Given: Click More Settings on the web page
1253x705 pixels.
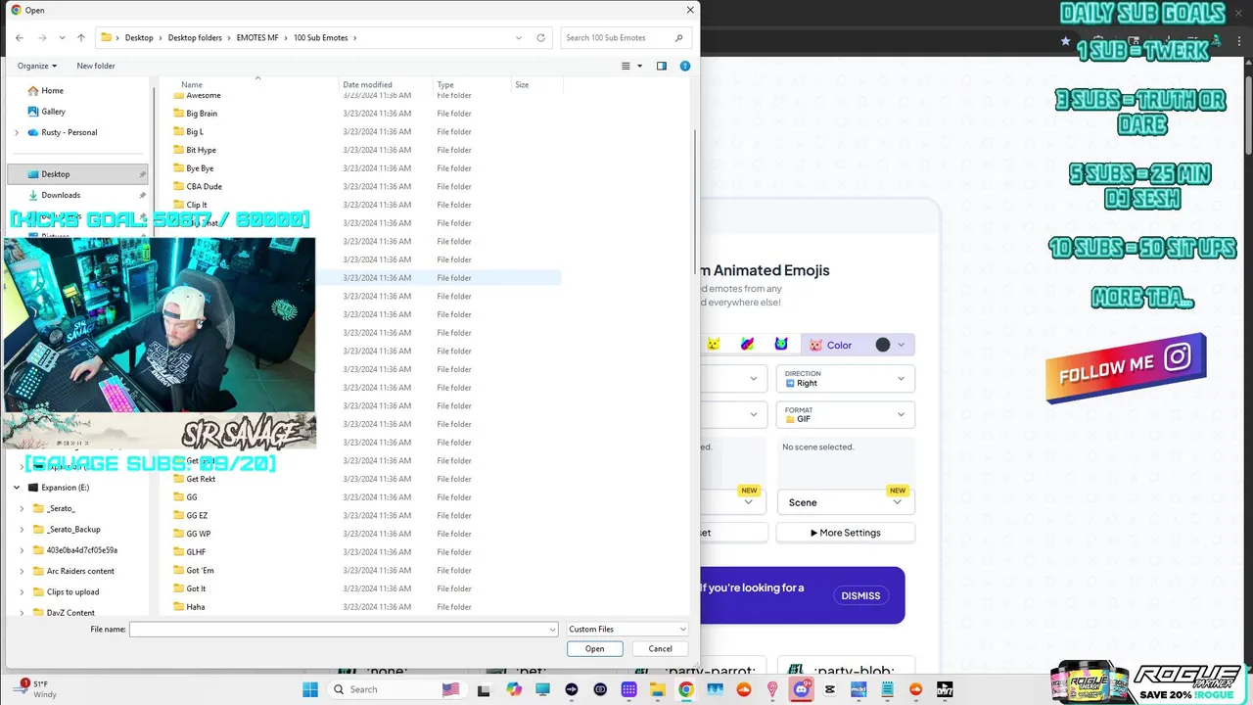Looking at the screenshot, I should pyautogui.click(x=846, y=533).
